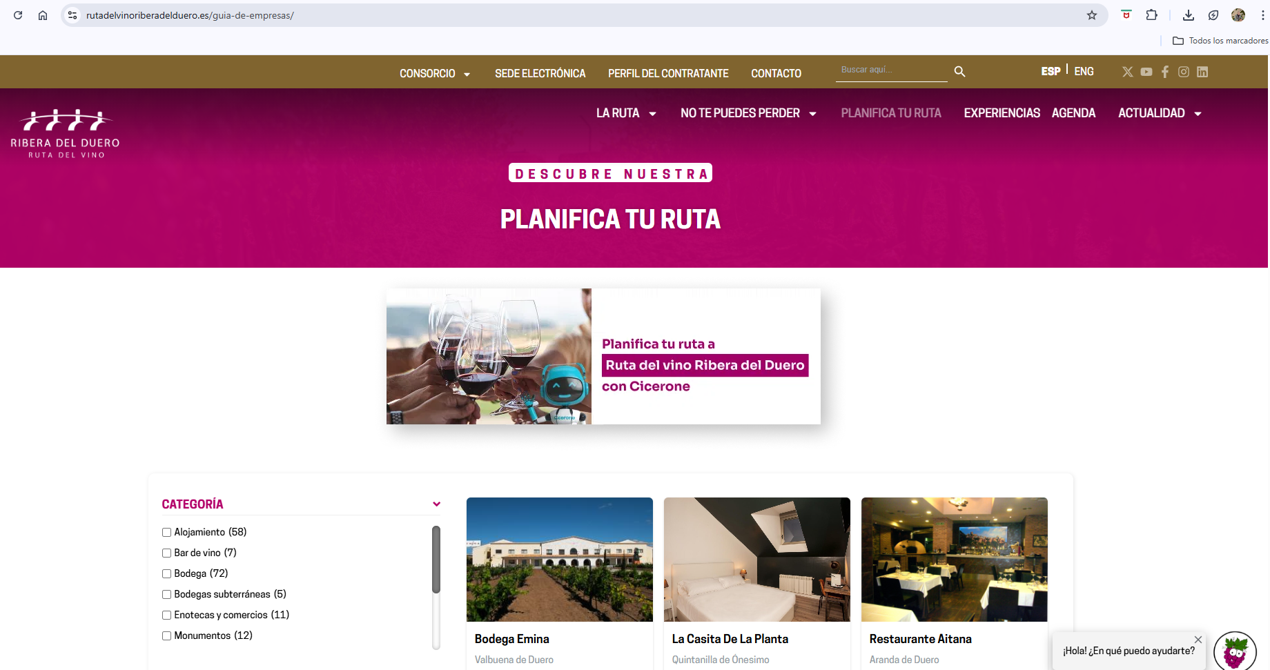Expand the Actualidad dropdown menu
This screenshot has height=670, width=1270.
1160,113
